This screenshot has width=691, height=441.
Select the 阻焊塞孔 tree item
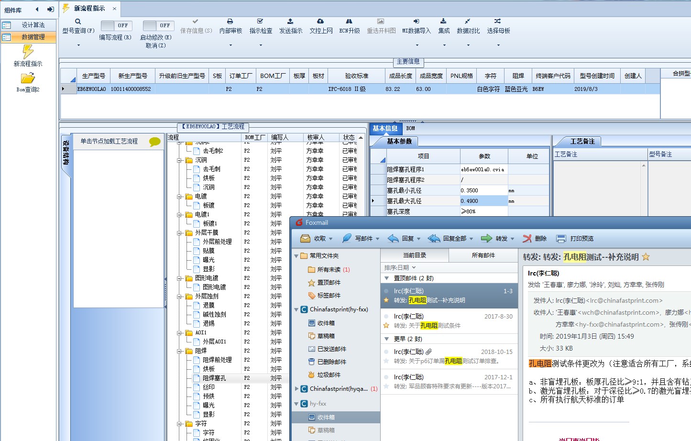[x=214, y=378]
